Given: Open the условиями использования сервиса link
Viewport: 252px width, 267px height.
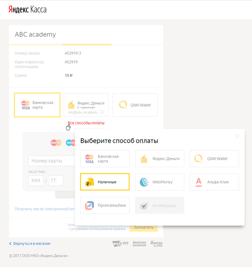Looking at the screenshot, I should [x=98, y=229].
